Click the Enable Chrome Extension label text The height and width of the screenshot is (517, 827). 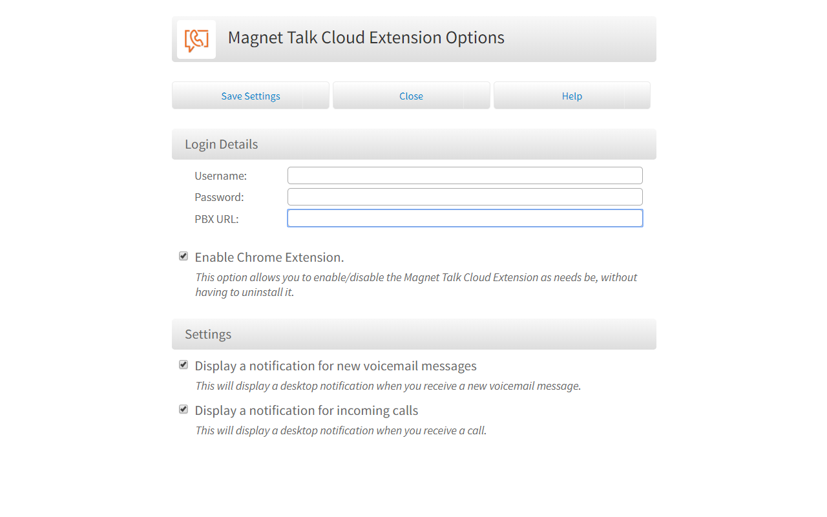tap(269, 257)
